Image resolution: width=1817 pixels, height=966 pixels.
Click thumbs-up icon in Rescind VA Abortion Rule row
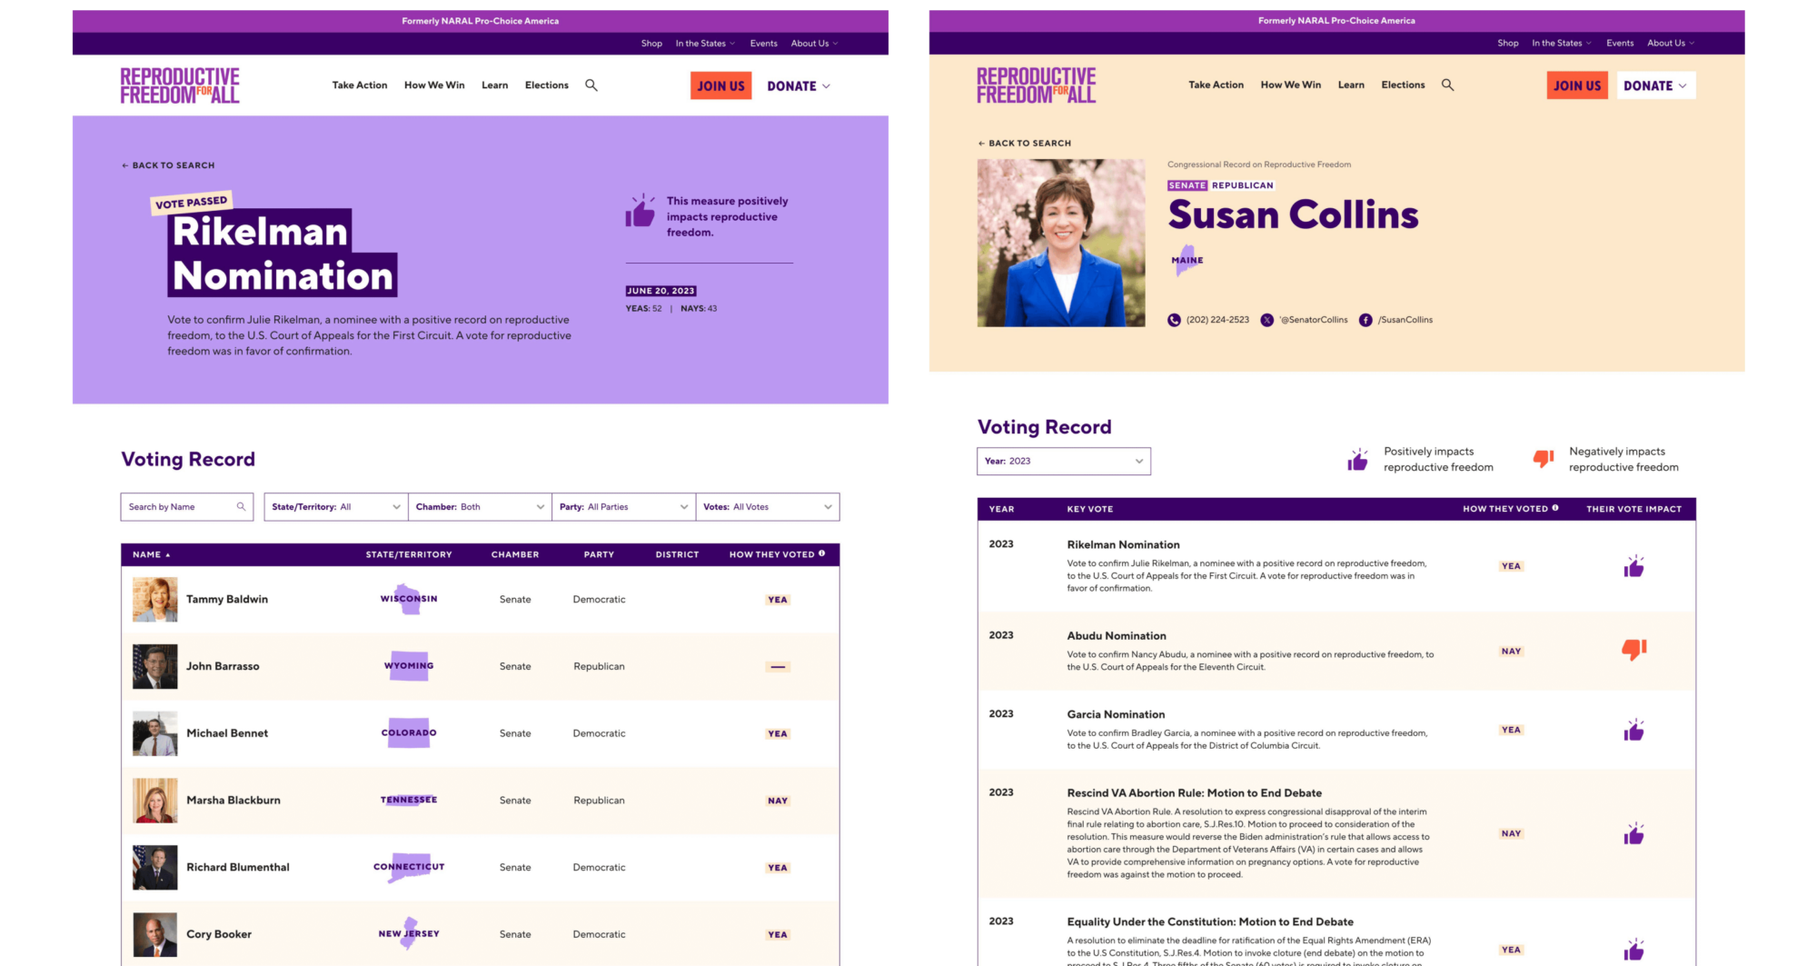[x=1633, y=834]
